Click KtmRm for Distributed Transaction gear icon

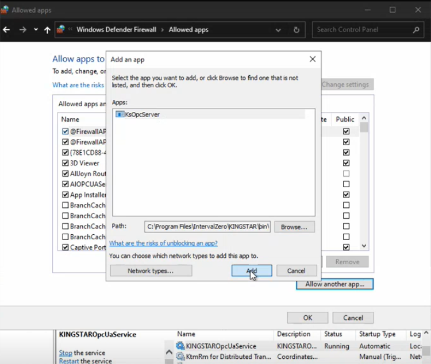pos(180,357)
